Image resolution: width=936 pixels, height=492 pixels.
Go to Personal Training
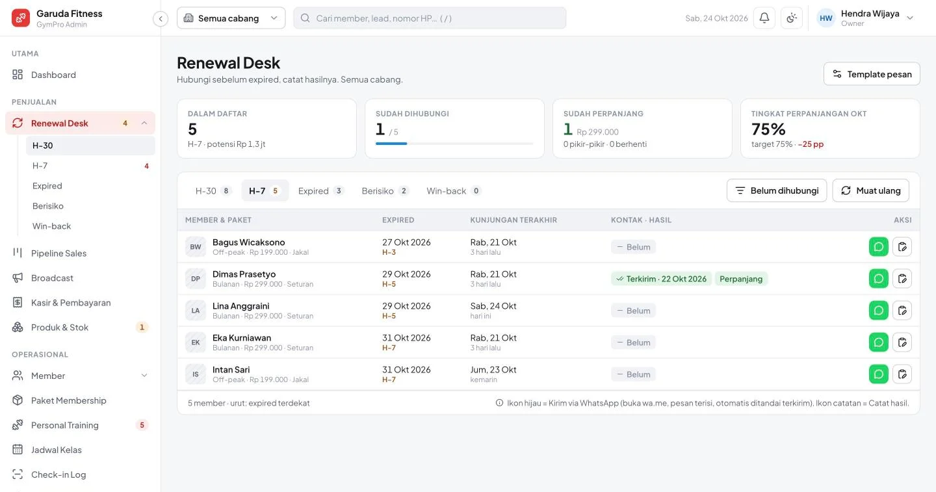click(81, 425)
